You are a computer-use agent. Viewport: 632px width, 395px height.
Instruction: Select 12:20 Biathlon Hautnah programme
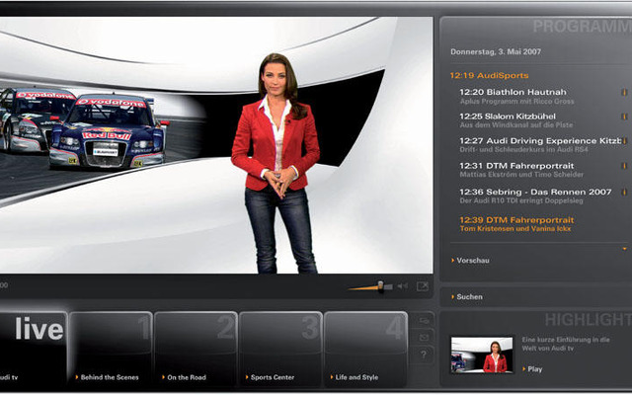pos(513,92)
